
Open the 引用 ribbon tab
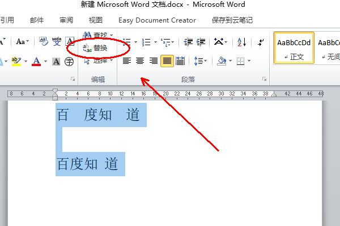(x=7, y=20)
